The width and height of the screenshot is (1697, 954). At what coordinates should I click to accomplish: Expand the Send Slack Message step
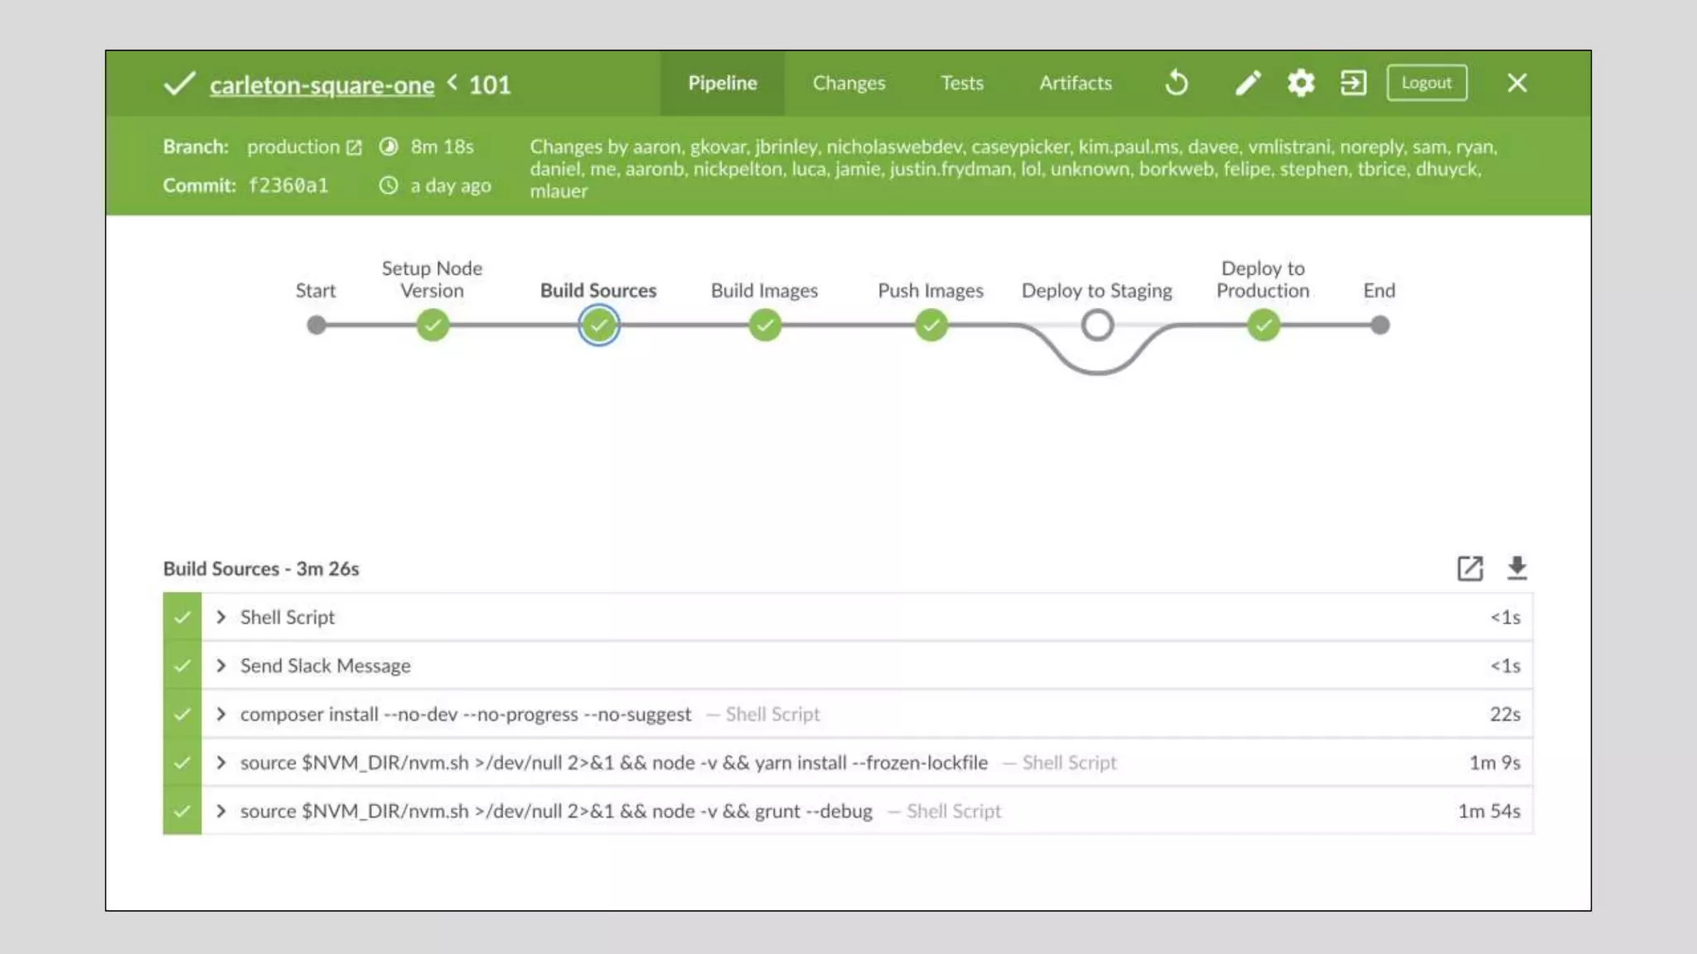221,666
